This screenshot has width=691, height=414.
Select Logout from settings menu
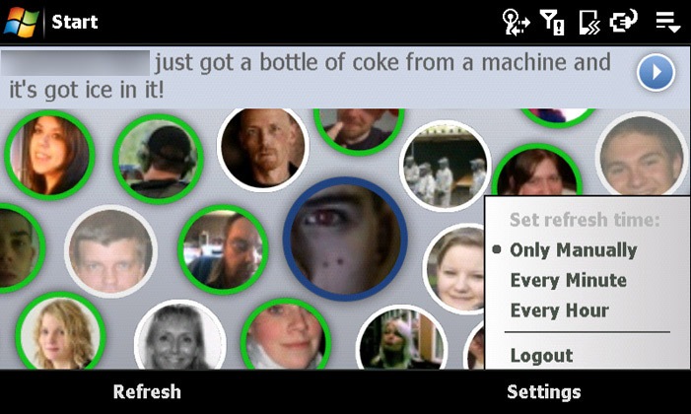(x=541, y=356)
